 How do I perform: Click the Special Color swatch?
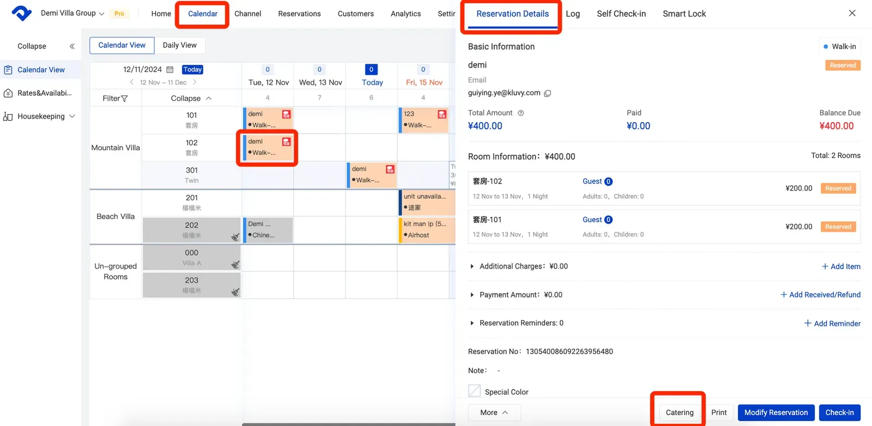coord(475,391)
